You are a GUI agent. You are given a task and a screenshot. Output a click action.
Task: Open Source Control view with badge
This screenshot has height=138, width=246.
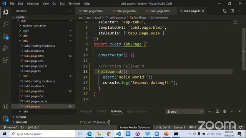pyautogui.click(x=6, y=36)
